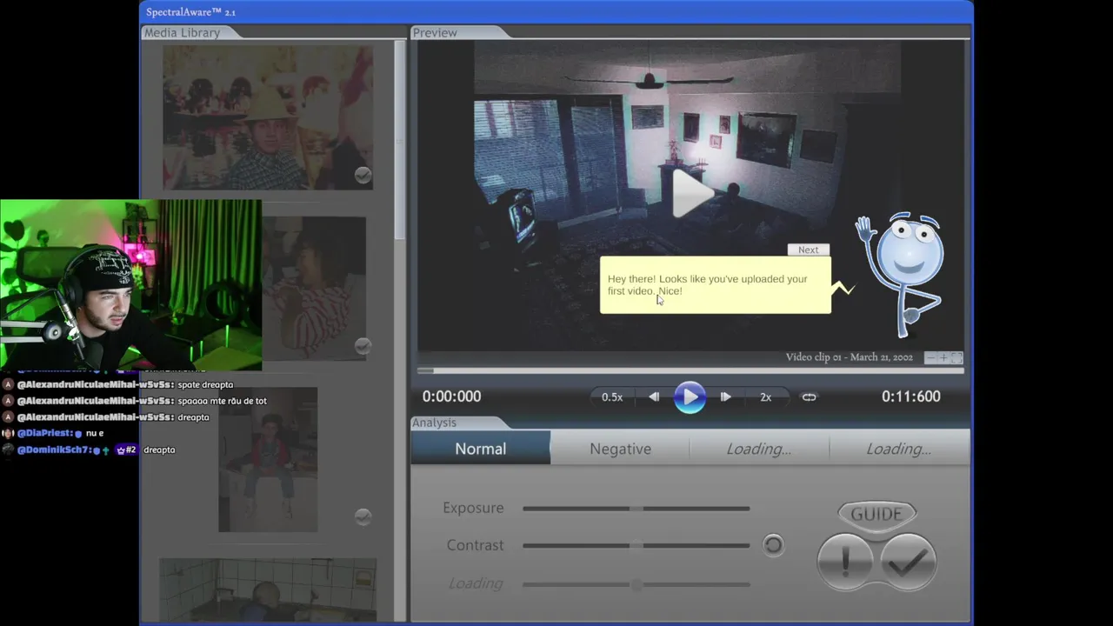Toggle the loop playback icon

coord(809,396)
